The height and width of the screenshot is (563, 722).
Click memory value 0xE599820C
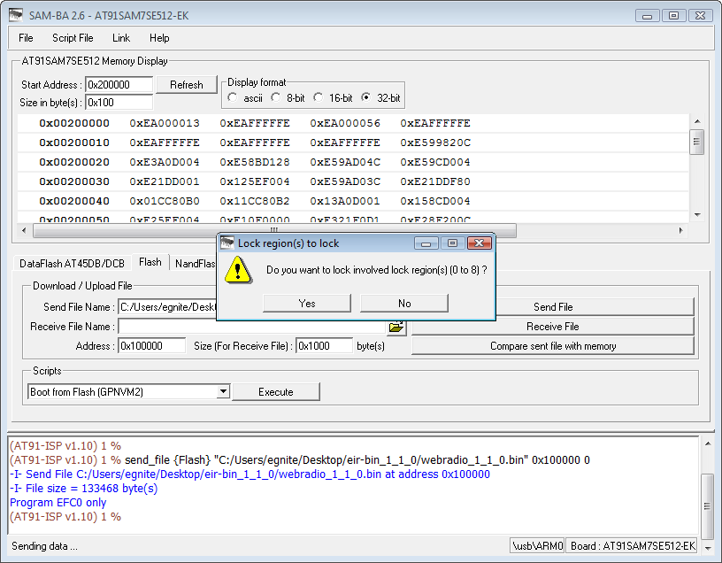click(435, 143)
